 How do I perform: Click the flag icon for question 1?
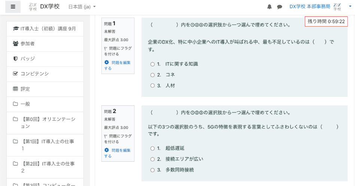tap(106, 49)
